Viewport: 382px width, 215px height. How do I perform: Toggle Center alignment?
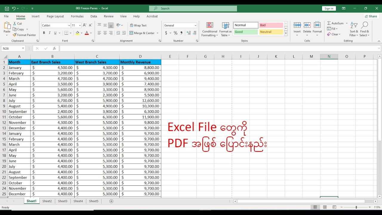point(105,33)
